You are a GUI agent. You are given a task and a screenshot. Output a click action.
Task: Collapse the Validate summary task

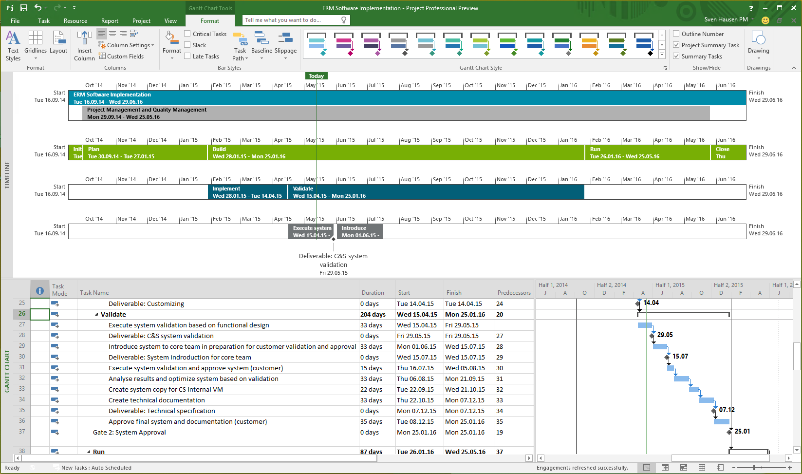click(96, 315)
